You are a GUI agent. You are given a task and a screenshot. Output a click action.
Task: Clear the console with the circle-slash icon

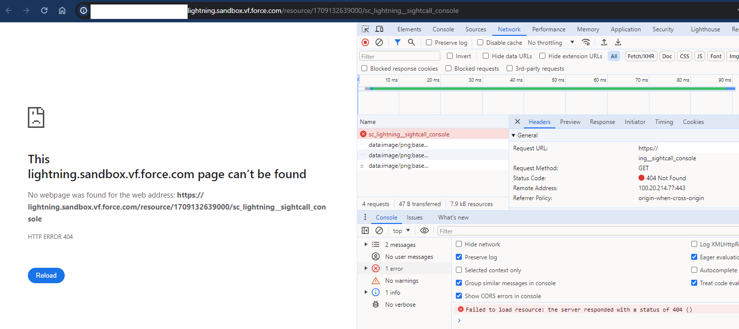379,230
